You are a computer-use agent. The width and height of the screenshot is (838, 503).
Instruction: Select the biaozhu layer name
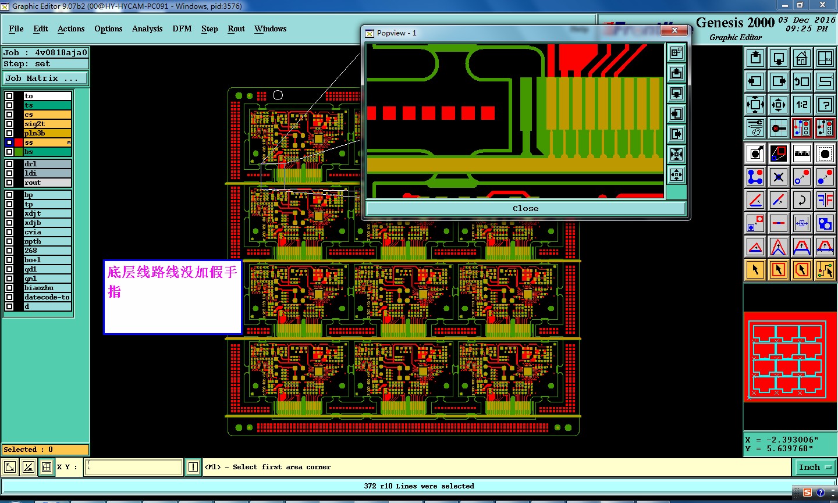tap(48, 288)
